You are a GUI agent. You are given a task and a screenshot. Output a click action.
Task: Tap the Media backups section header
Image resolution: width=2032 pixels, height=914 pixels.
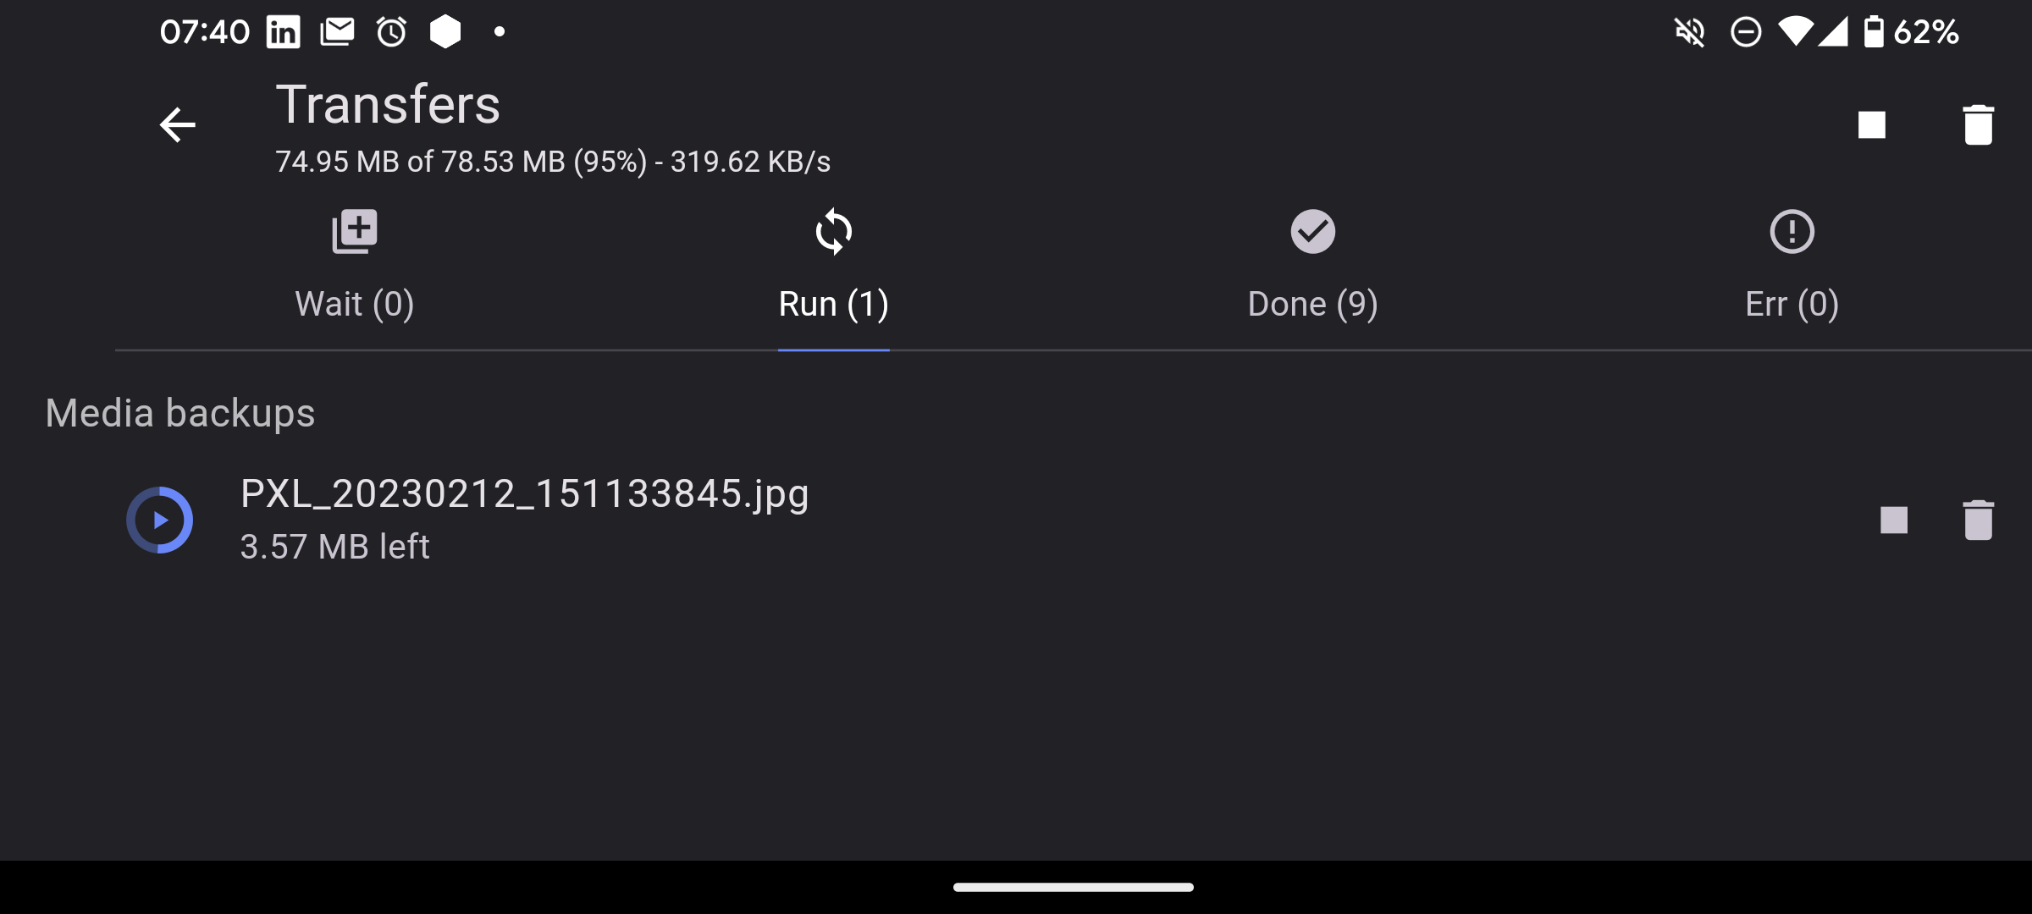tap(180, 413)
